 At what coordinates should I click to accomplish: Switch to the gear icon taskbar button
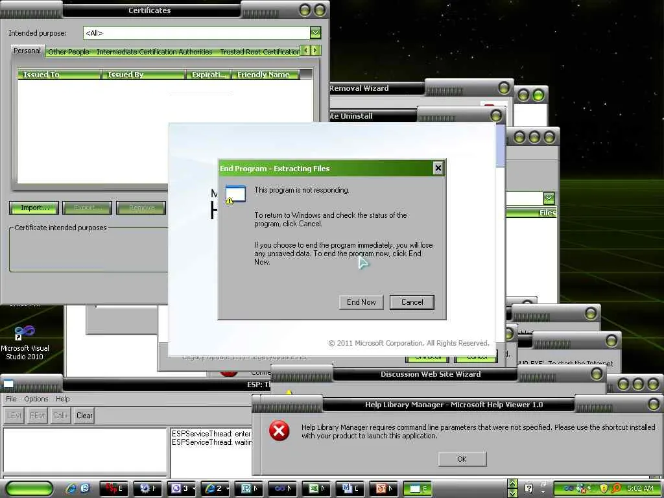[148, 488]
